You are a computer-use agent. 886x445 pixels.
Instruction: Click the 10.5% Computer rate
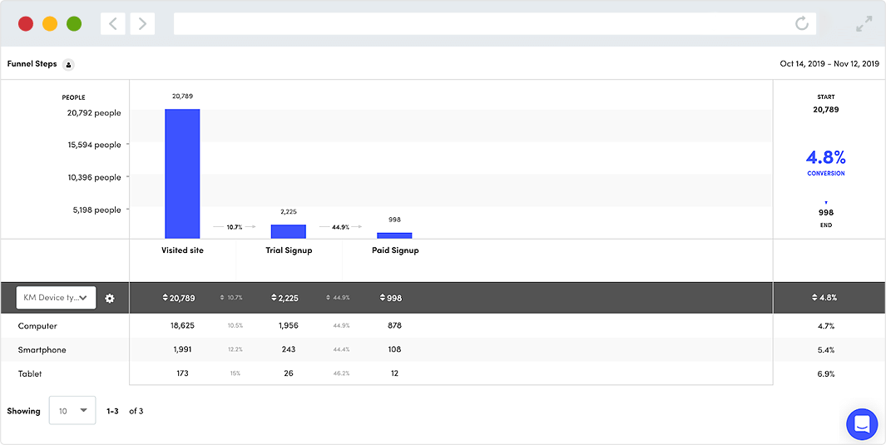(x=235, y=326)
